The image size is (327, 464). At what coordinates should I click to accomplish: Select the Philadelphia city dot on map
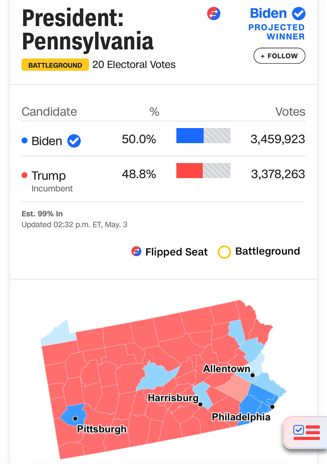tap(272, 407)
